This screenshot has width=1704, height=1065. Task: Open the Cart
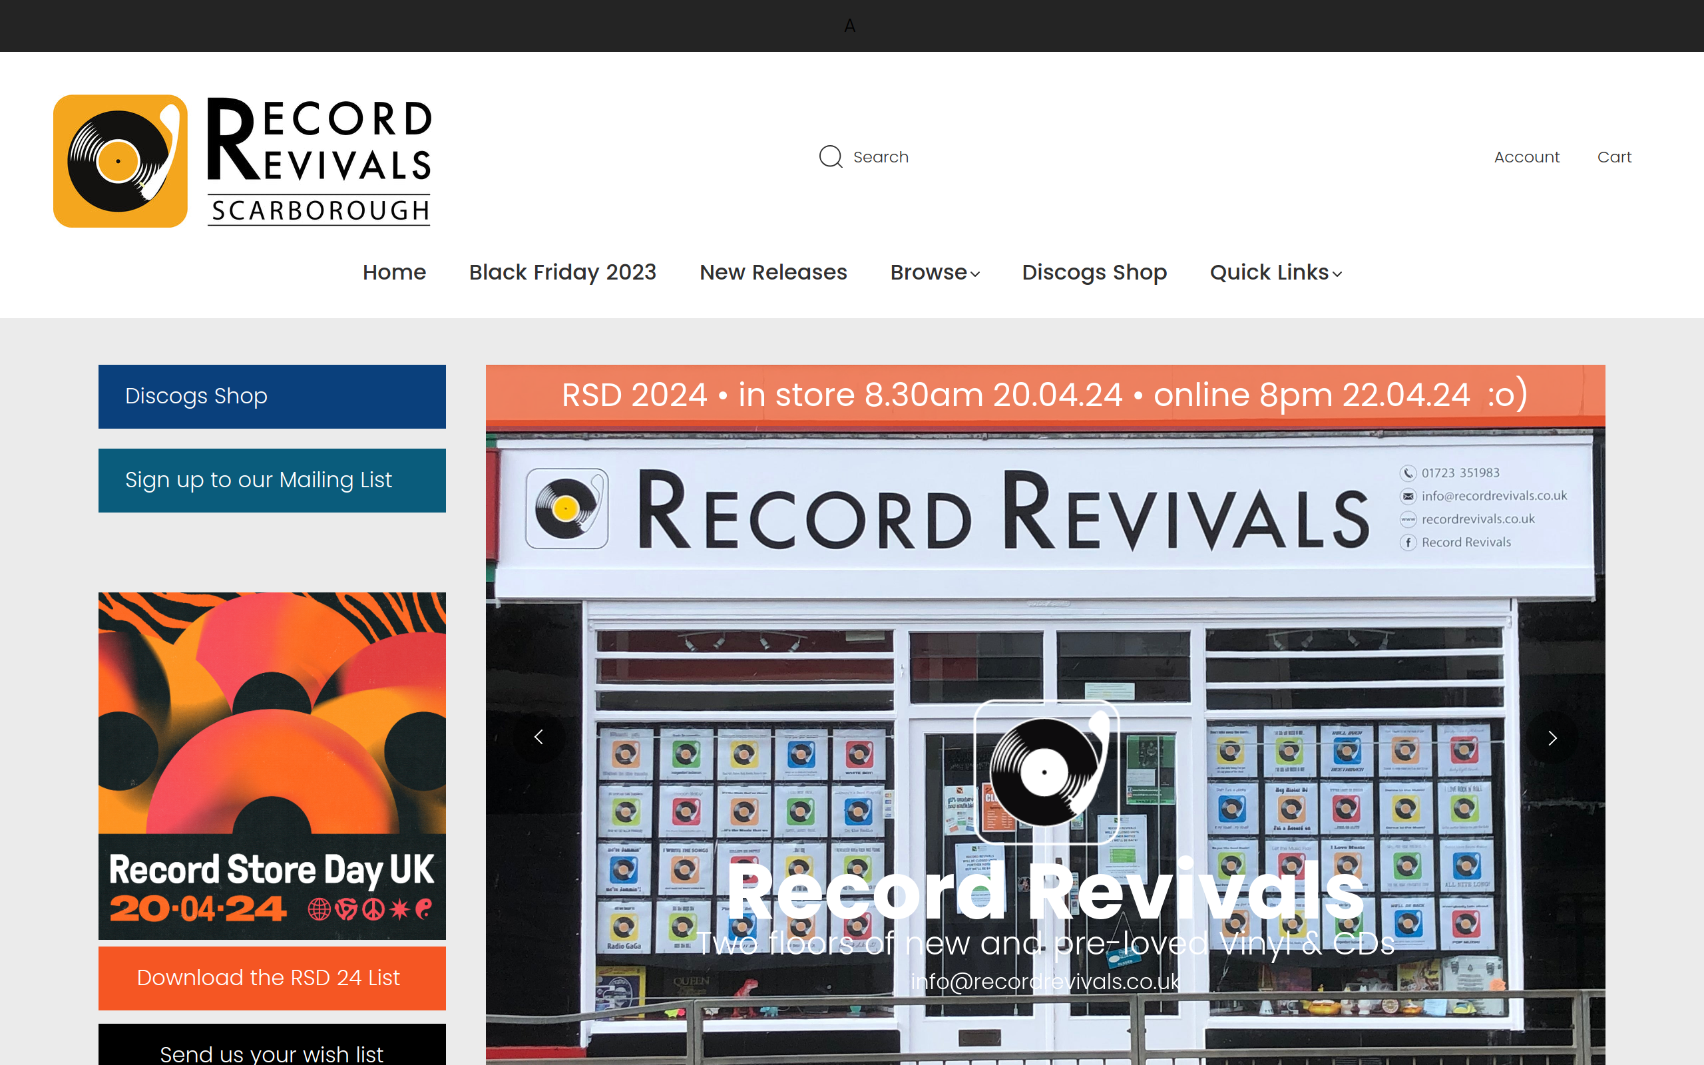click(x=1615, y=156)
